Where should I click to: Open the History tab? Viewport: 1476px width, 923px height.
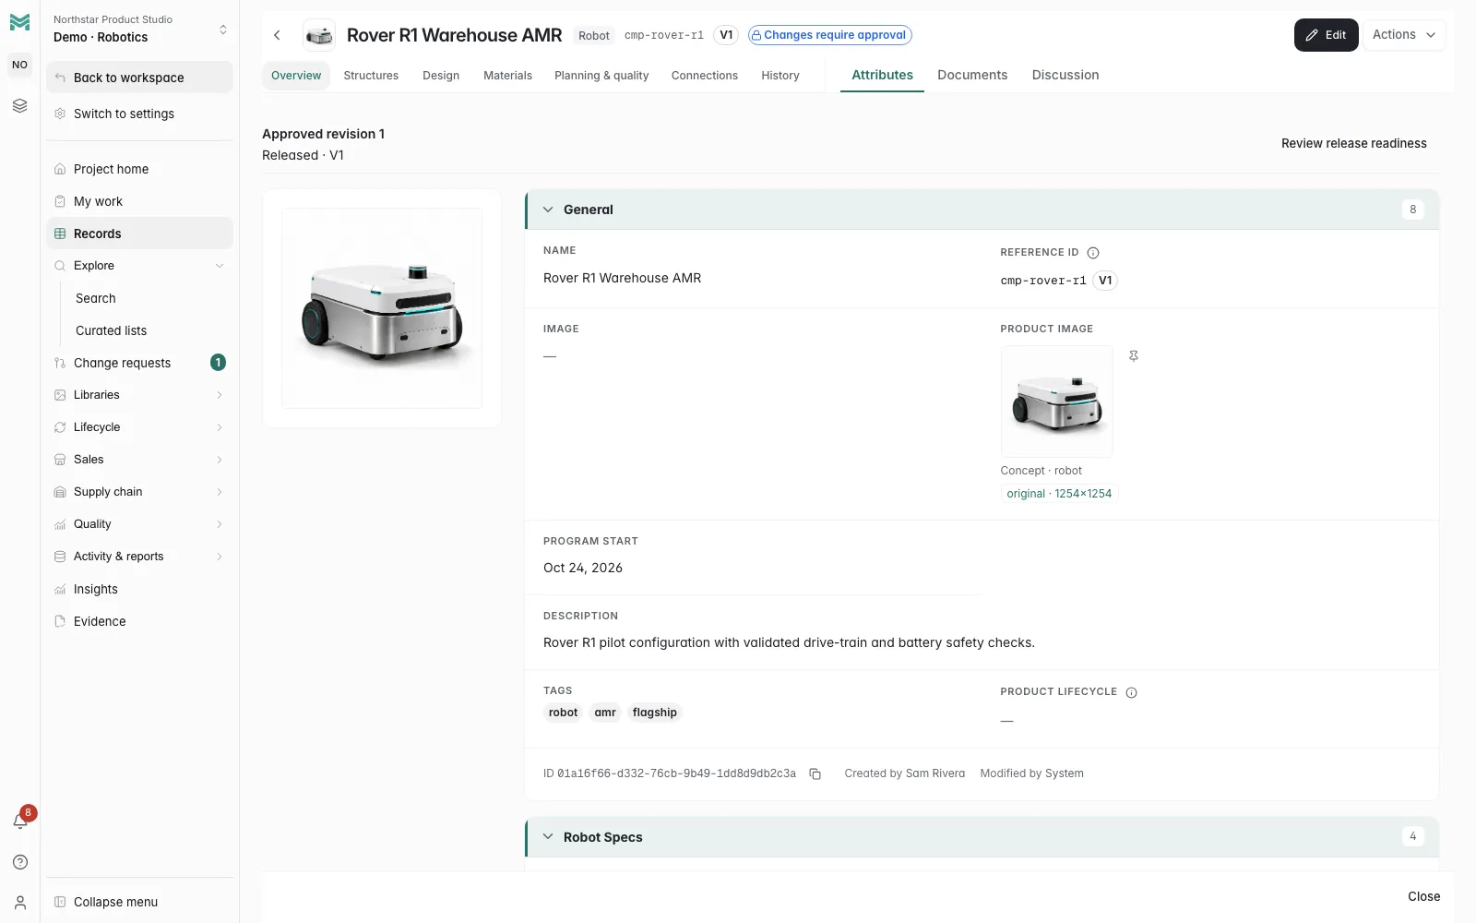click(x=780, y=76)
